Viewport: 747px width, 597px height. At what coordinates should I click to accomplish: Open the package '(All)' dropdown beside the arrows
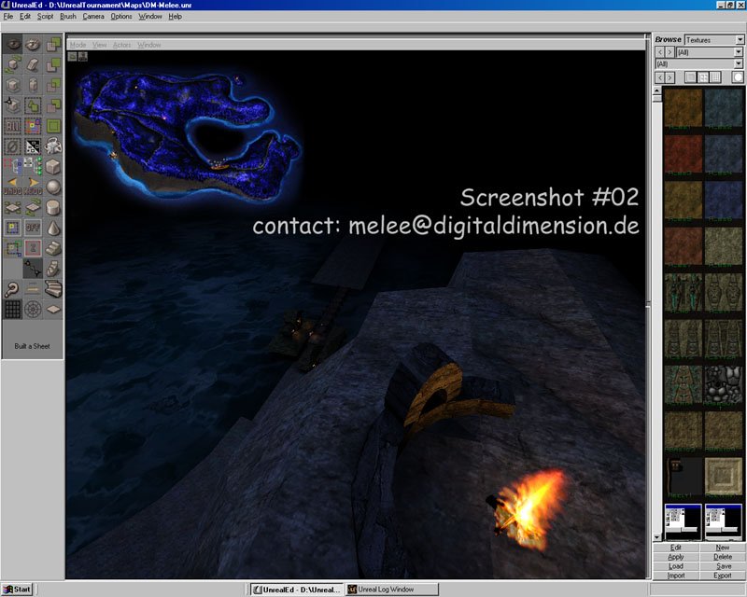[x=710, y=52]
